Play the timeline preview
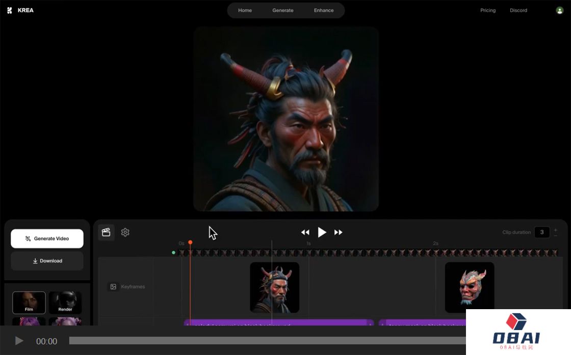The width and height of the screenshot is (571, 355). point(322,232)
